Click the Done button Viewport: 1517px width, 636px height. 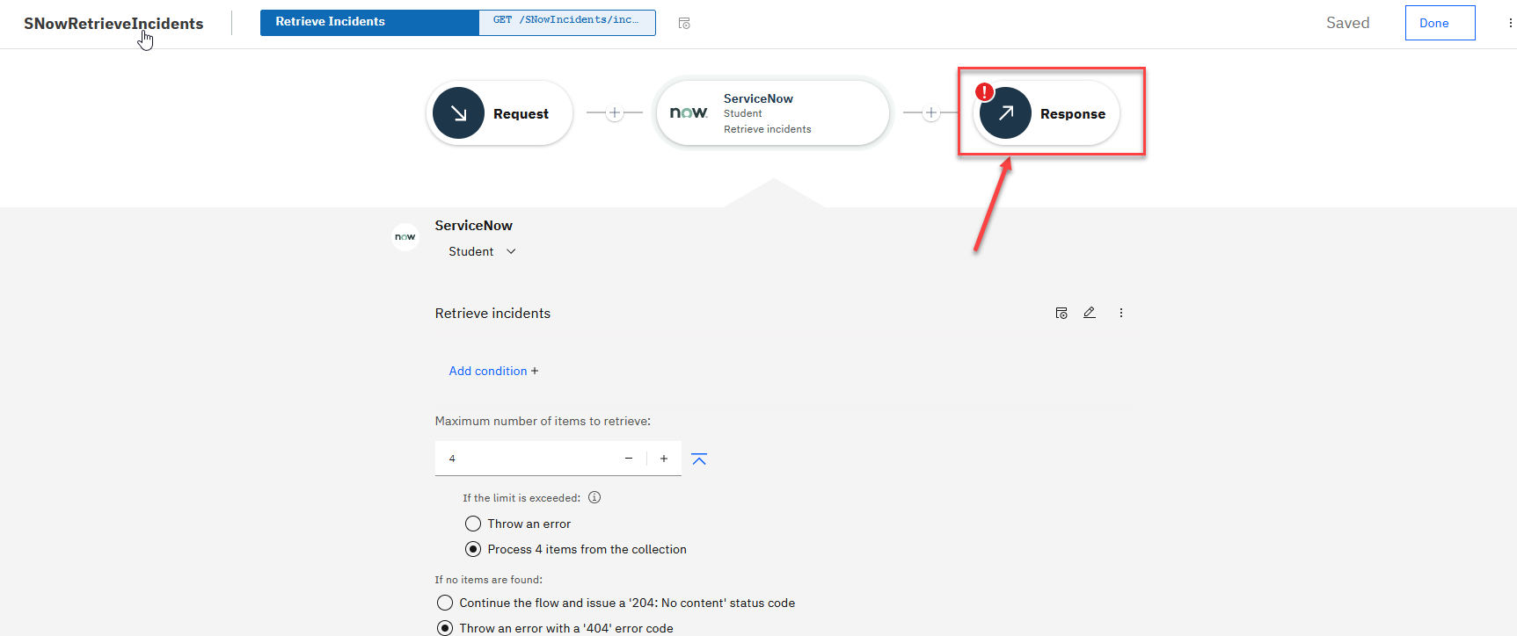coord(1440,23)
